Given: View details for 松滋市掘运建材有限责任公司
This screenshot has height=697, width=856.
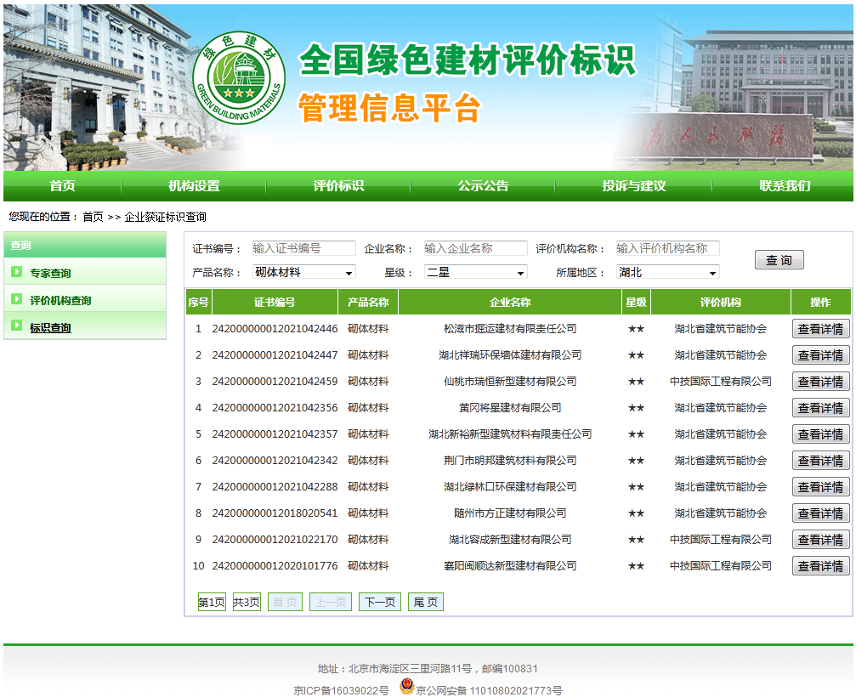Looking at the screenshot, I should [x=820, y=329].
